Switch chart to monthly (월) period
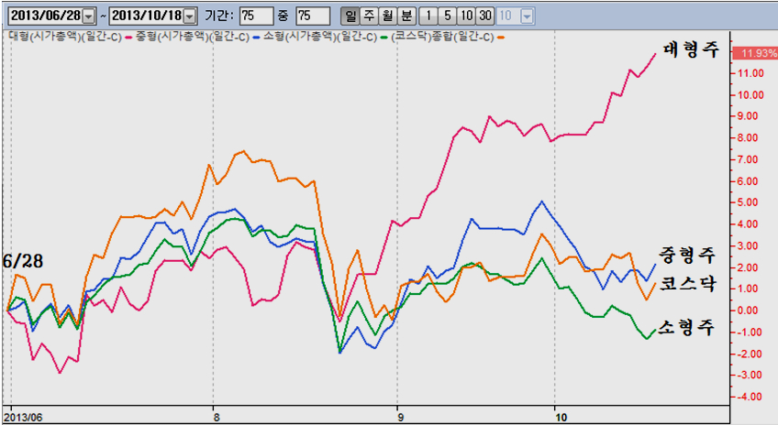This screenshot has height=425, width=778. click(x=386, y=16)
